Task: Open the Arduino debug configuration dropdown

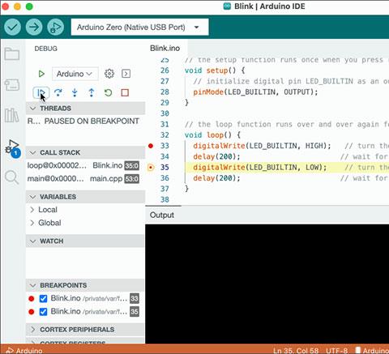Action: 75,74
